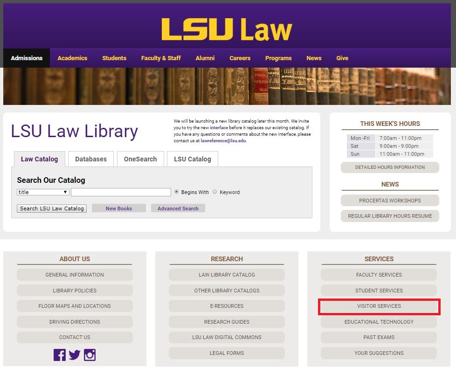The height and width of the screenshot is (375, 456).
Task: Click the lawreference@lsu.edu email link
Action: (223, 140)
